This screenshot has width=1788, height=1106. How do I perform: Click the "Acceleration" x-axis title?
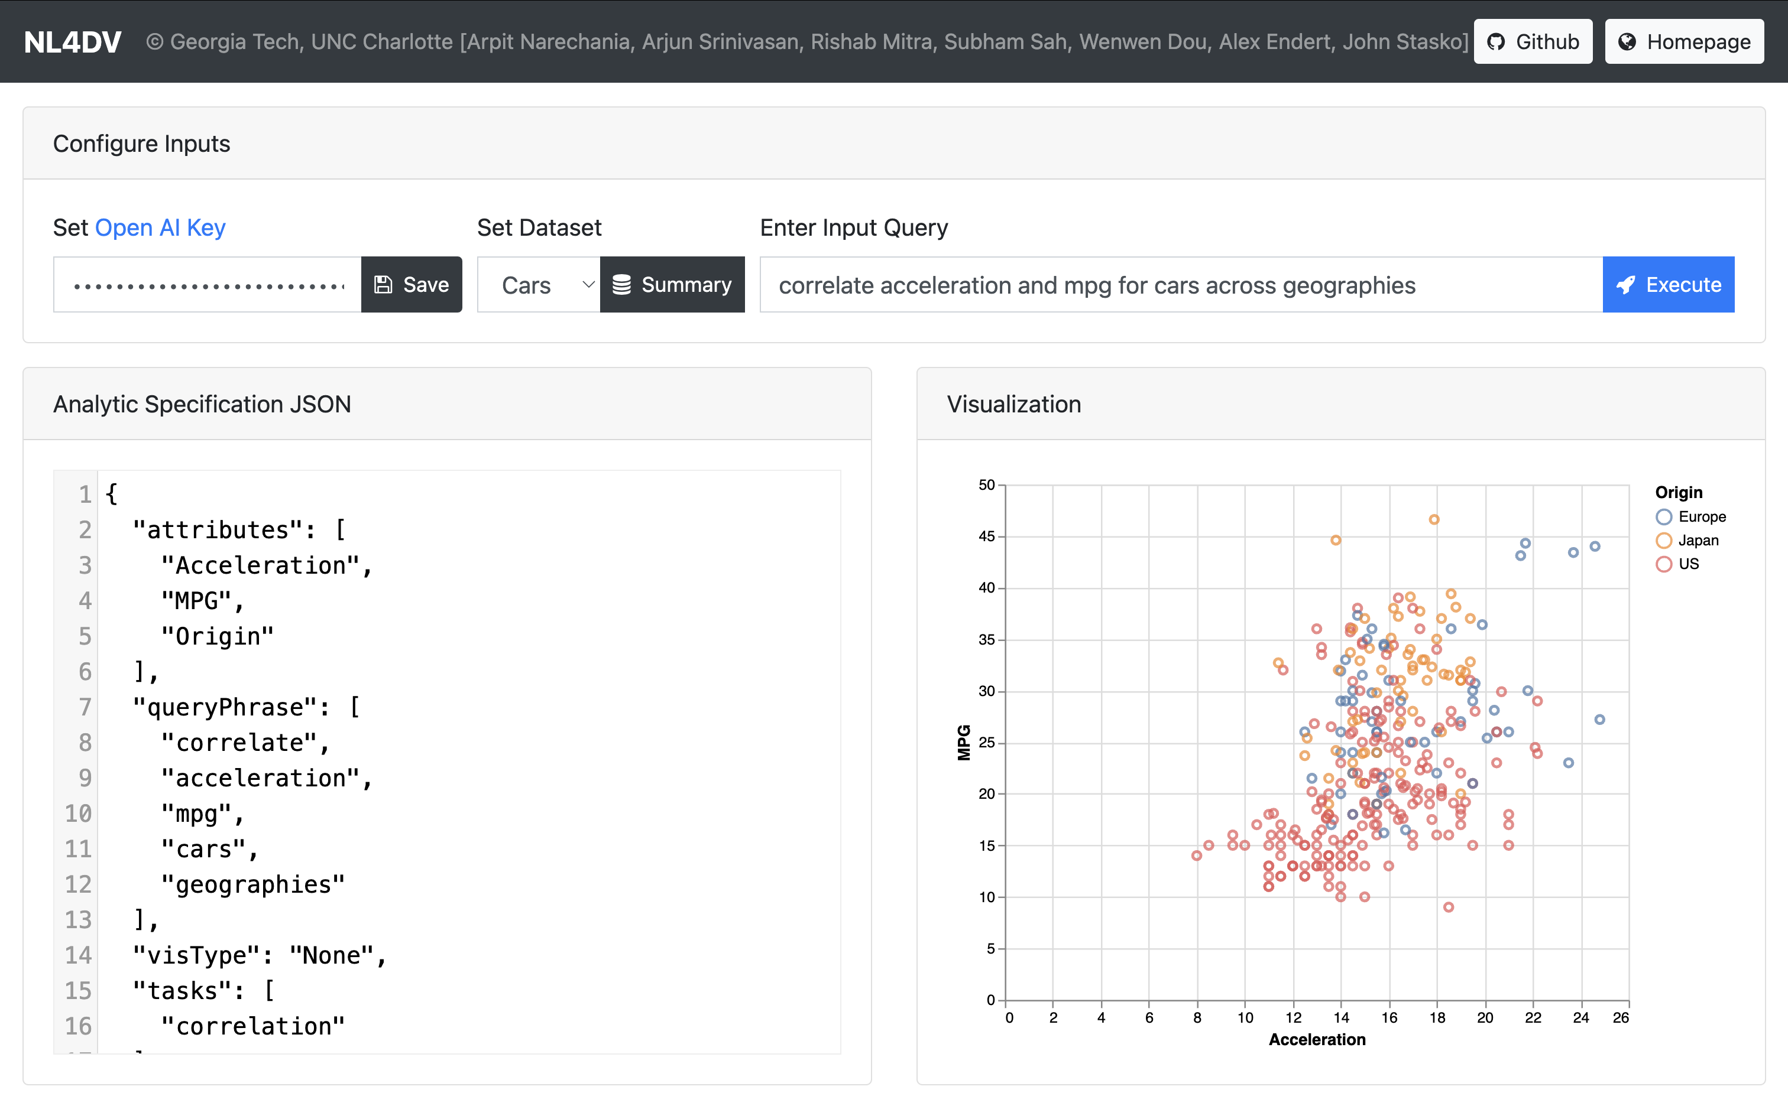[x=1317, y=1039]
